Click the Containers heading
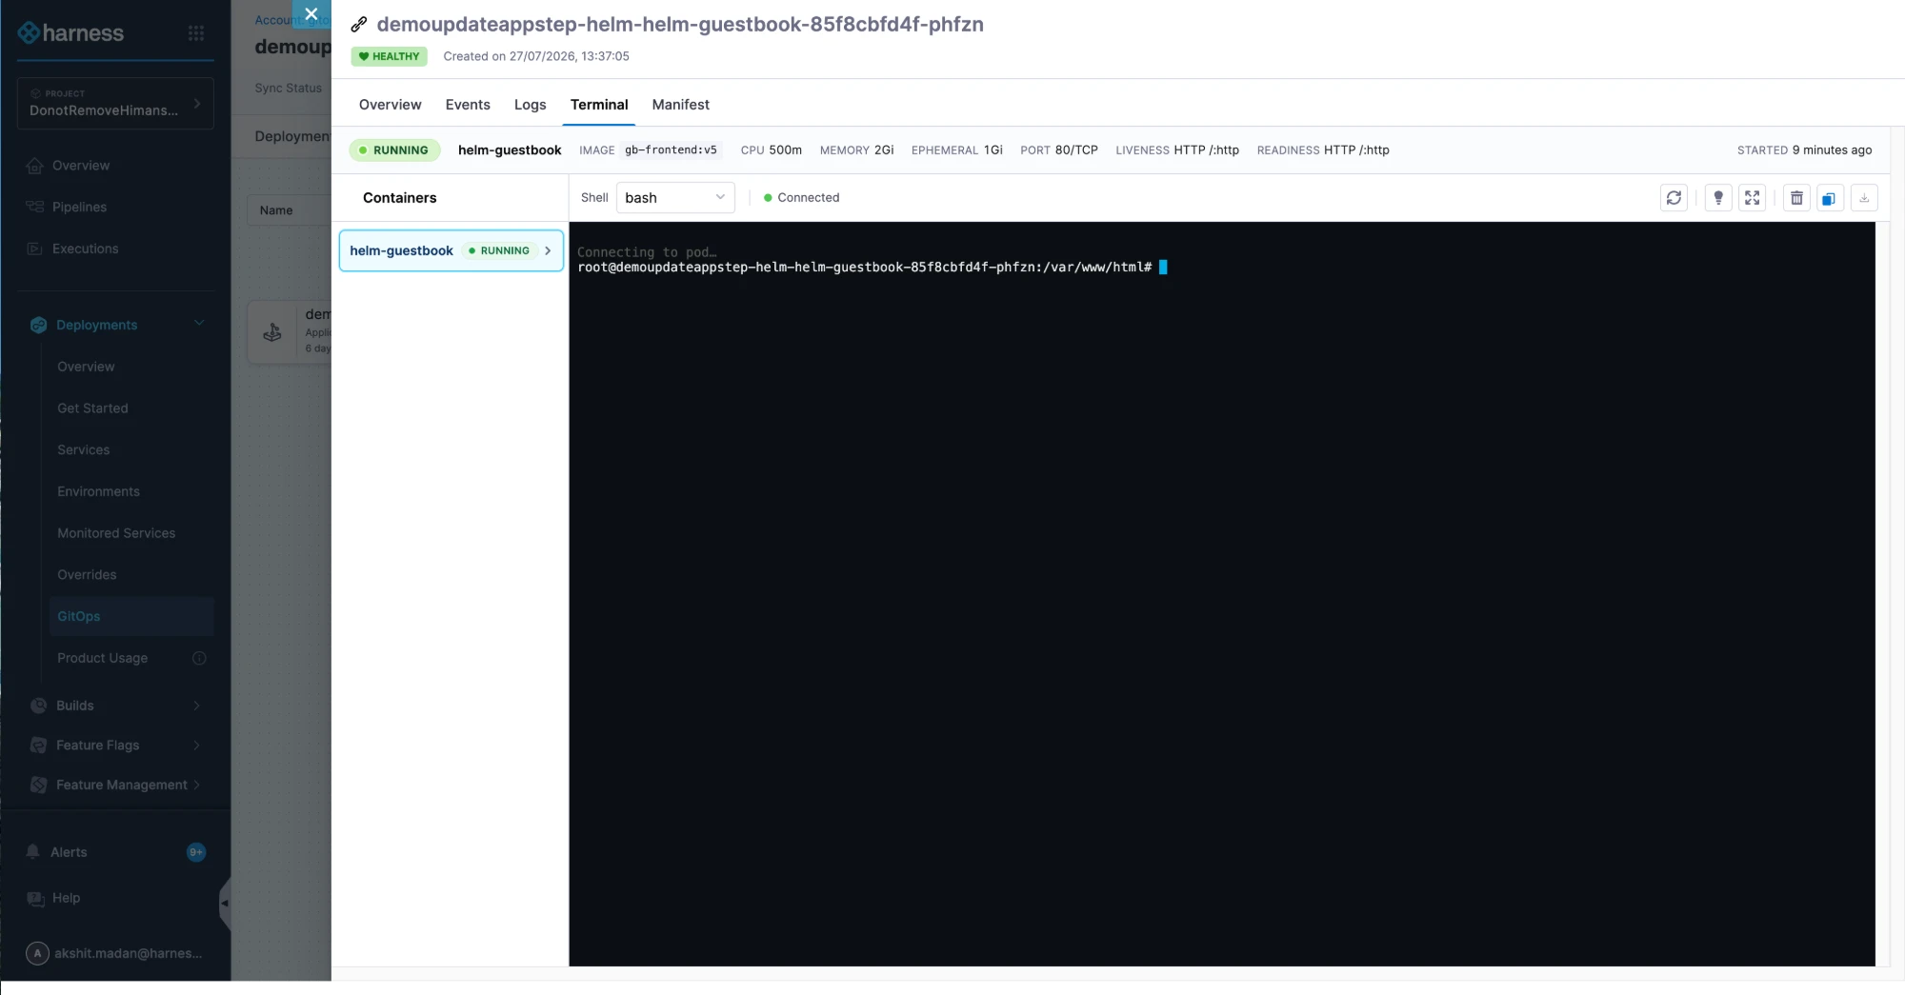This screenshot has height=995, width=1905. 399,198
